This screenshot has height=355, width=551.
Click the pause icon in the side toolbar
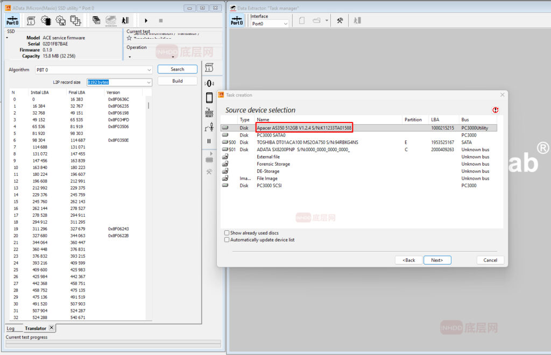pyautogui.click(x=209, y=141)
